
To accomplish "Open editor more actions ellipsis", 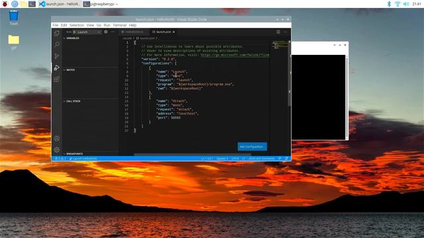I will tap(286, 32).
